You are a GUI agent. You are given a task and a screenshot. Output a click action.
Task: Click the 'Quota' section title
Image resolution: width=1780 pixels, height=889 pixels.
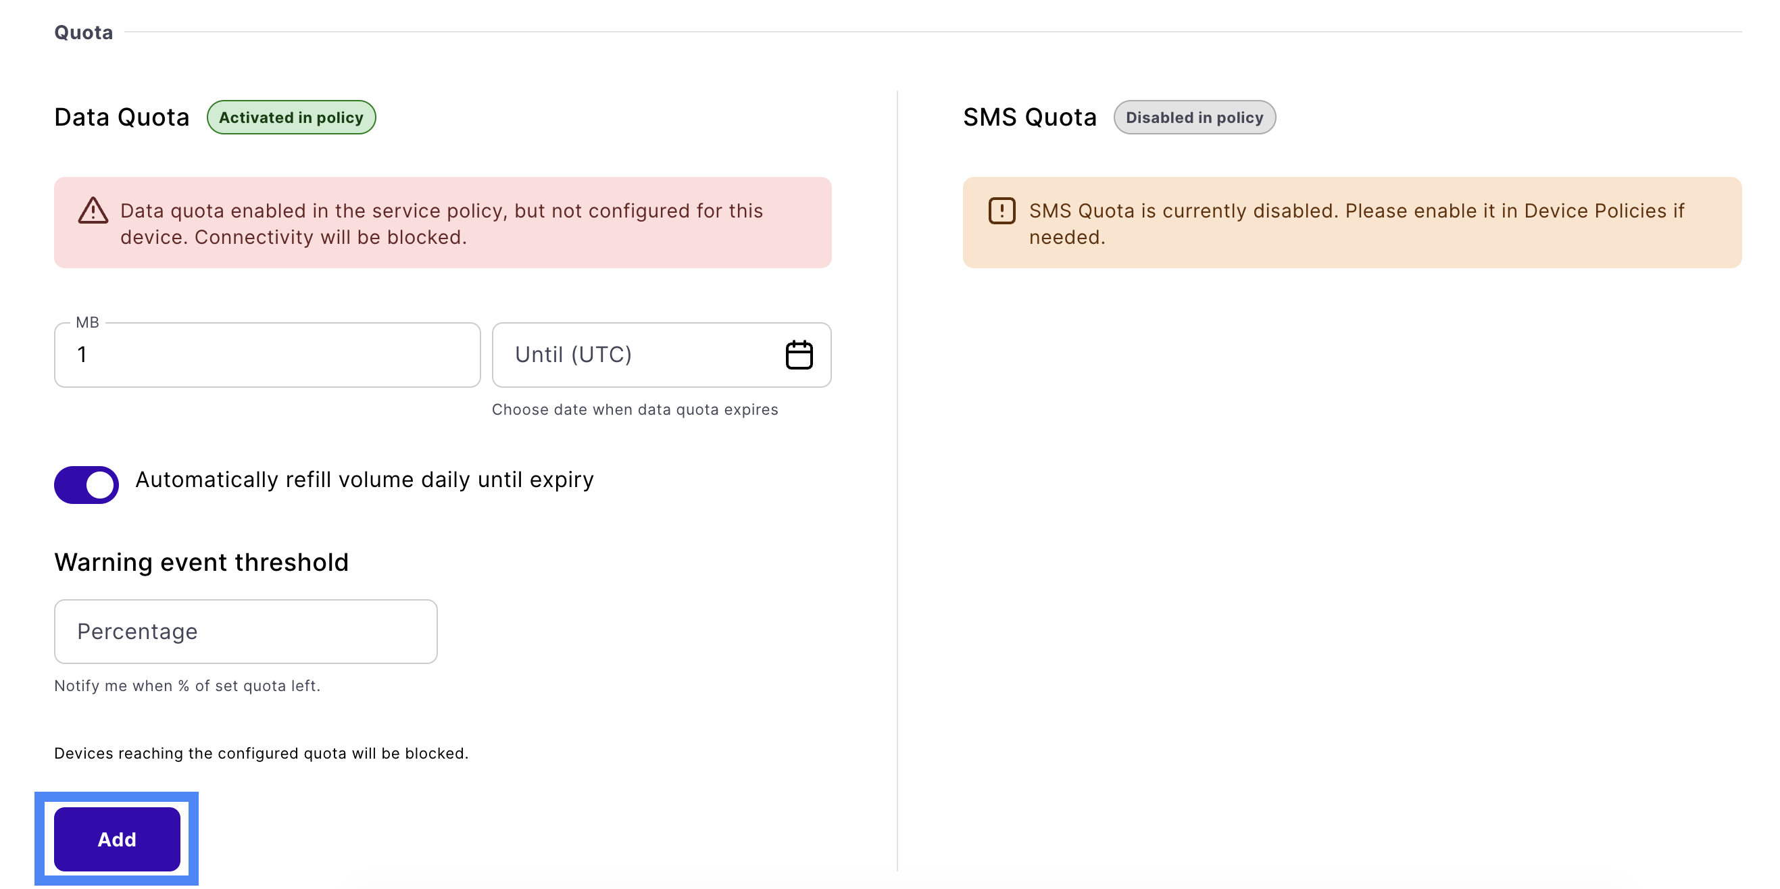[84, 32]
